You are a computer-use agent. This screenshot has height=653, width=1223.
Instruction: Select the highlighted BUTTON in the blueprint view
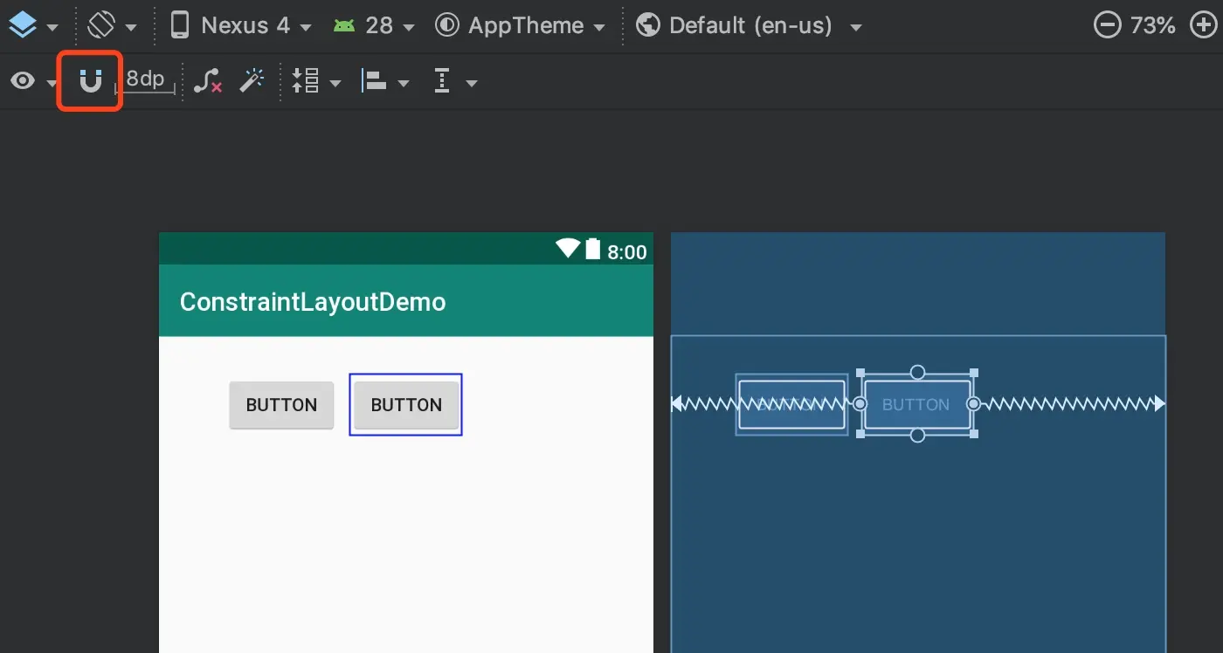(916, 404)
